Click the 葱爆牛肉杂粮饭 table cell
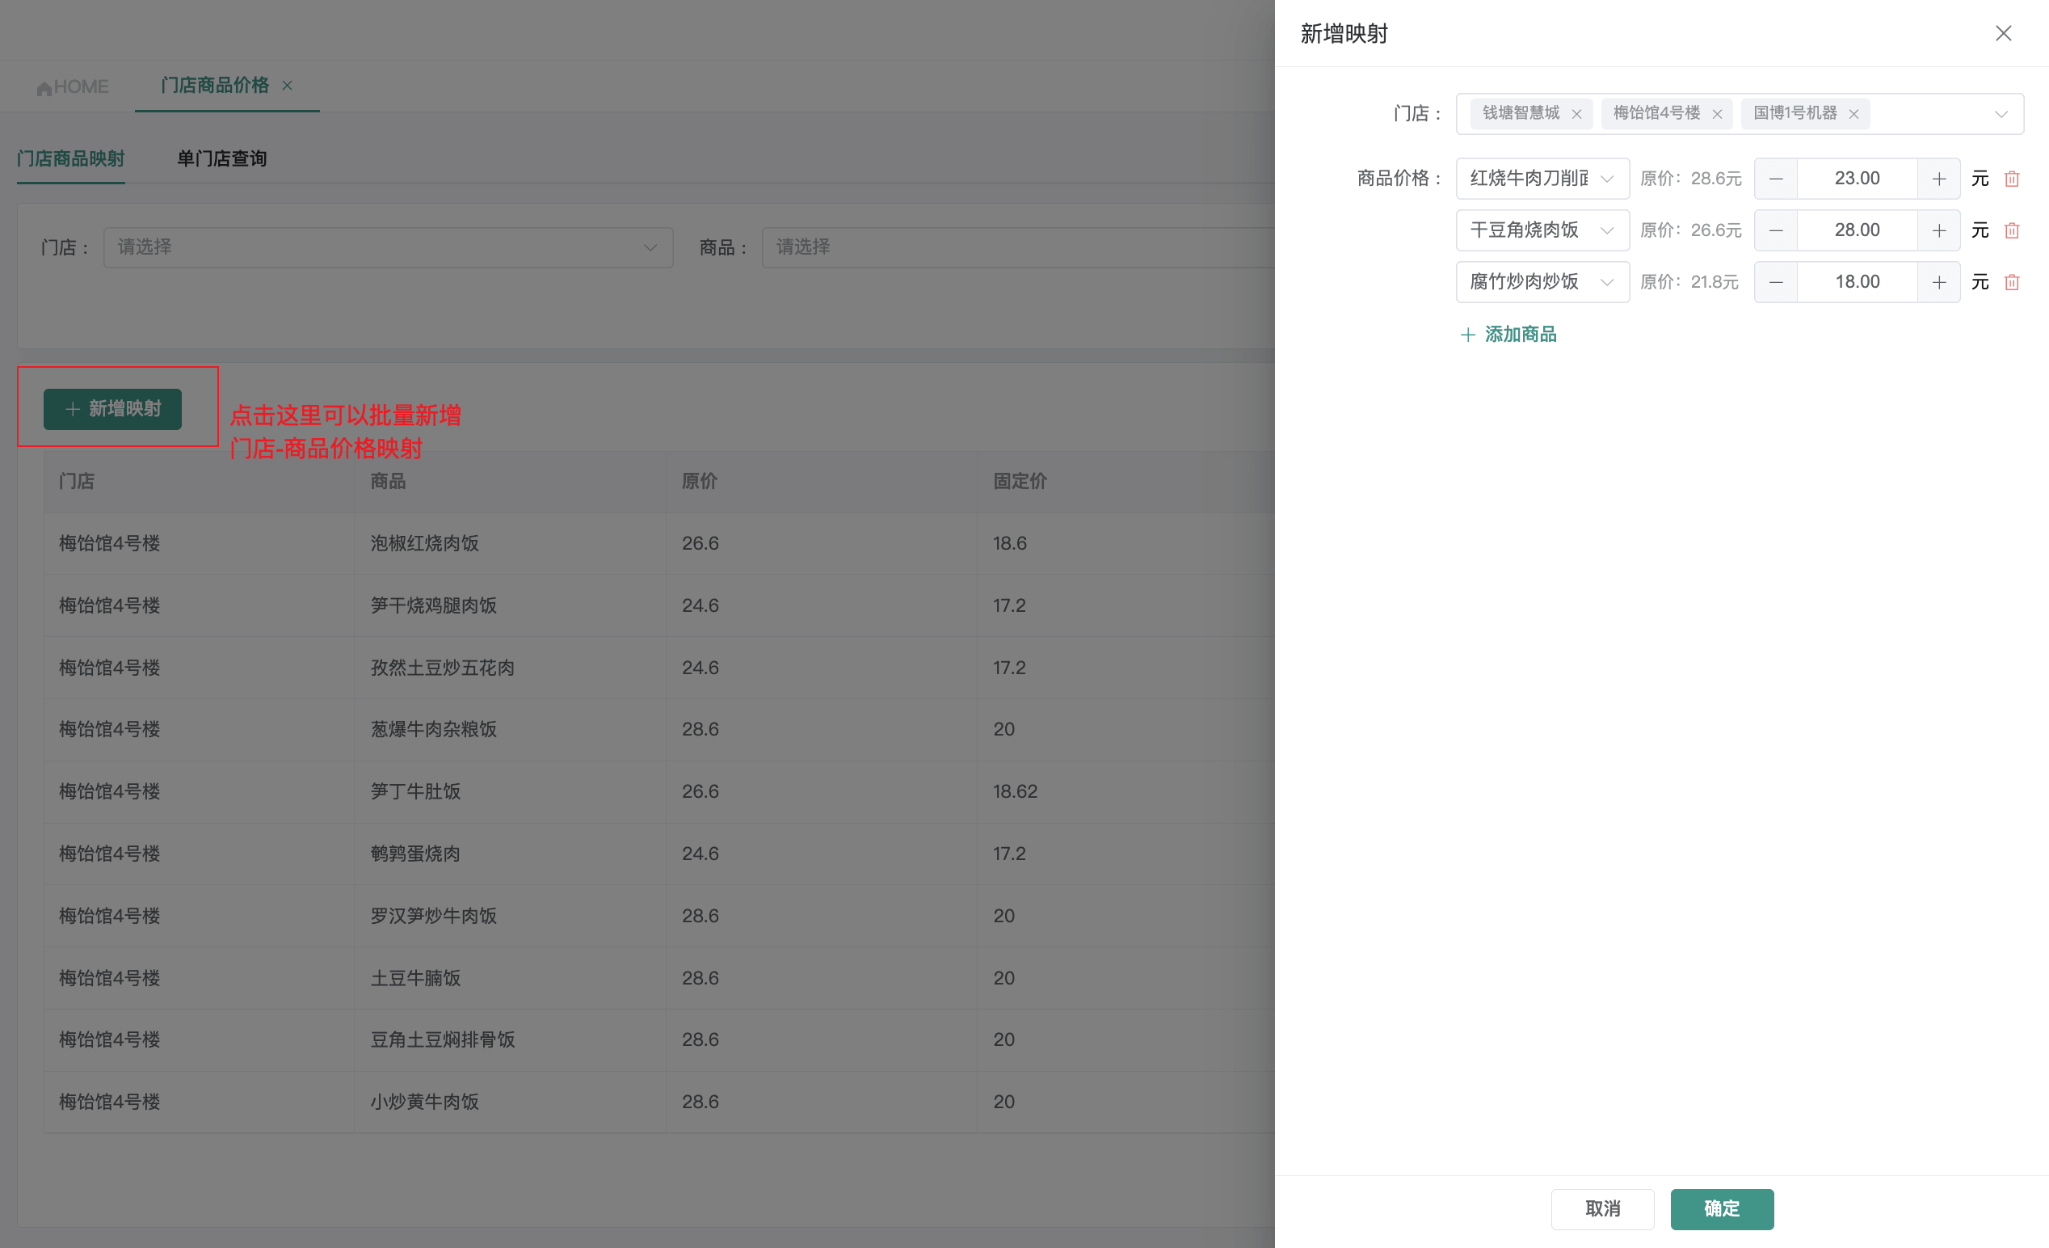This screenshot has width=2049, height=1248. (510, 729)
